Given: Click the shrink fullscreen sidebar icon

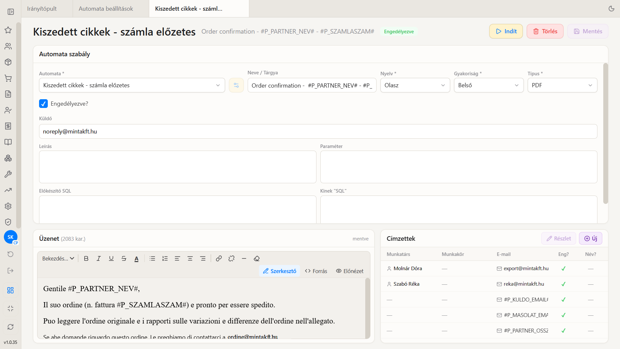Looking at the screenshot, I should tap(10, 309).
